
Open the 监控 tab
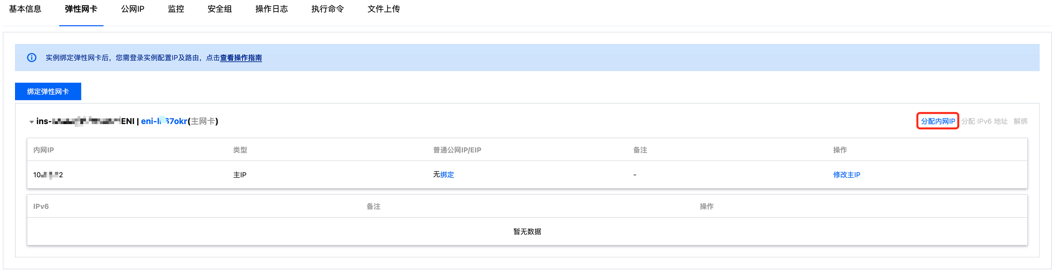(176, 9)
